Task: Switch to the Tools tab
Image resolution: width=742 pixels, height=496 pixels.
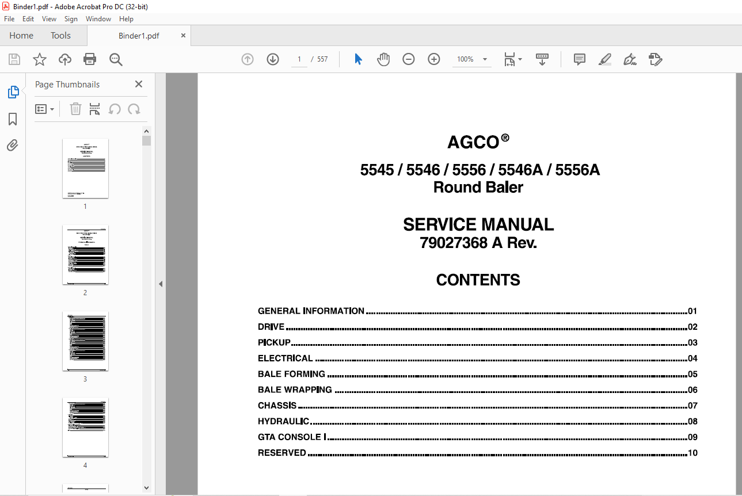Action: 60,36
